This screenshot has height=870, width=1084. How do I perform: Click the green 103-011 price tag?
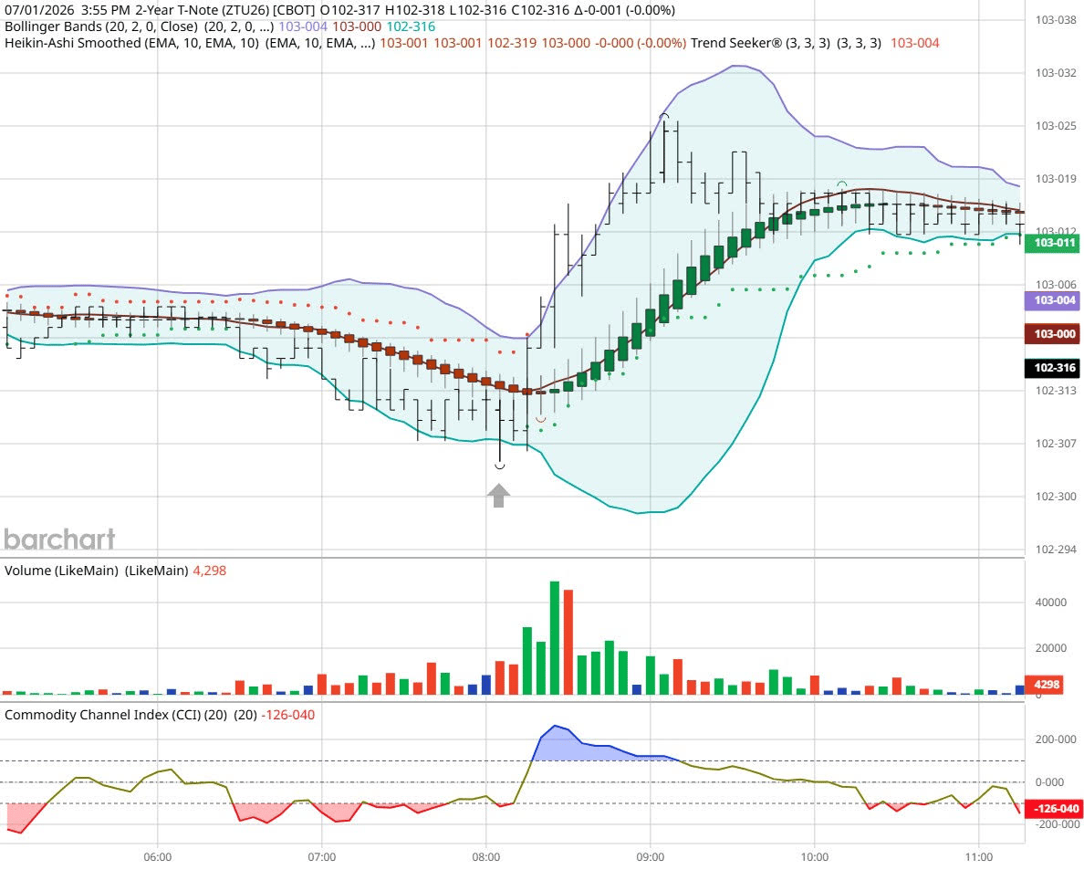pyautogui.click(x=1051, y=243)
